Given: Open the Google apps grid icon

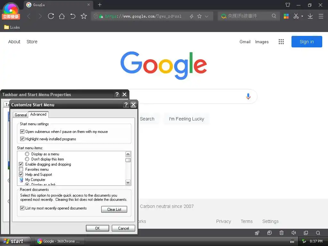Looking at the screenshot, I should [x=281, y=42].
